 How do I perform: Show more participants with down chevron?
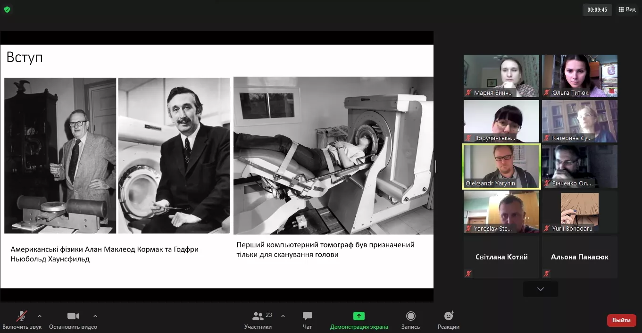coord(540,289)
